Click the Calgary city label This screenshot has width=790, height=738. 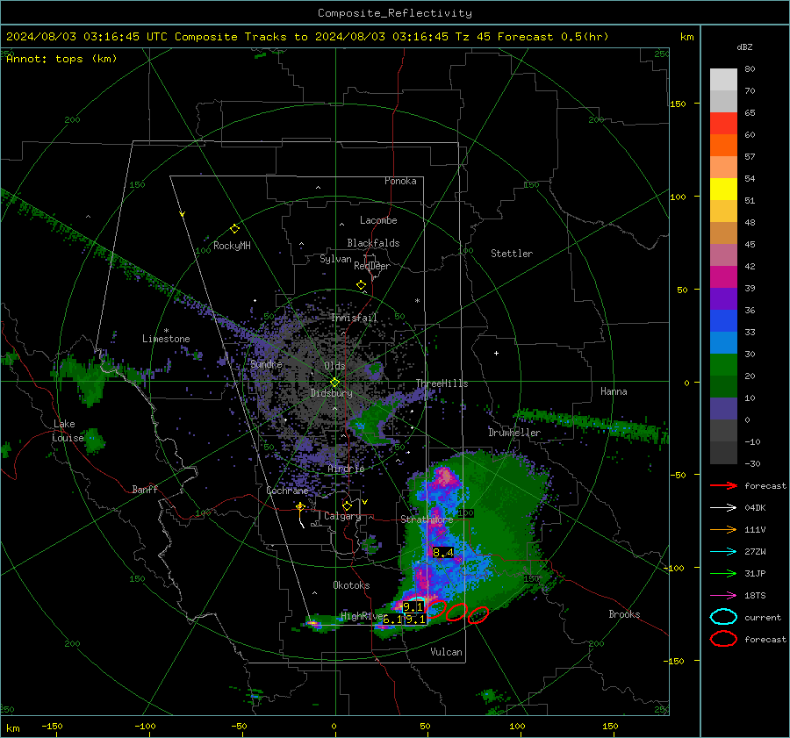click(342, 516)
